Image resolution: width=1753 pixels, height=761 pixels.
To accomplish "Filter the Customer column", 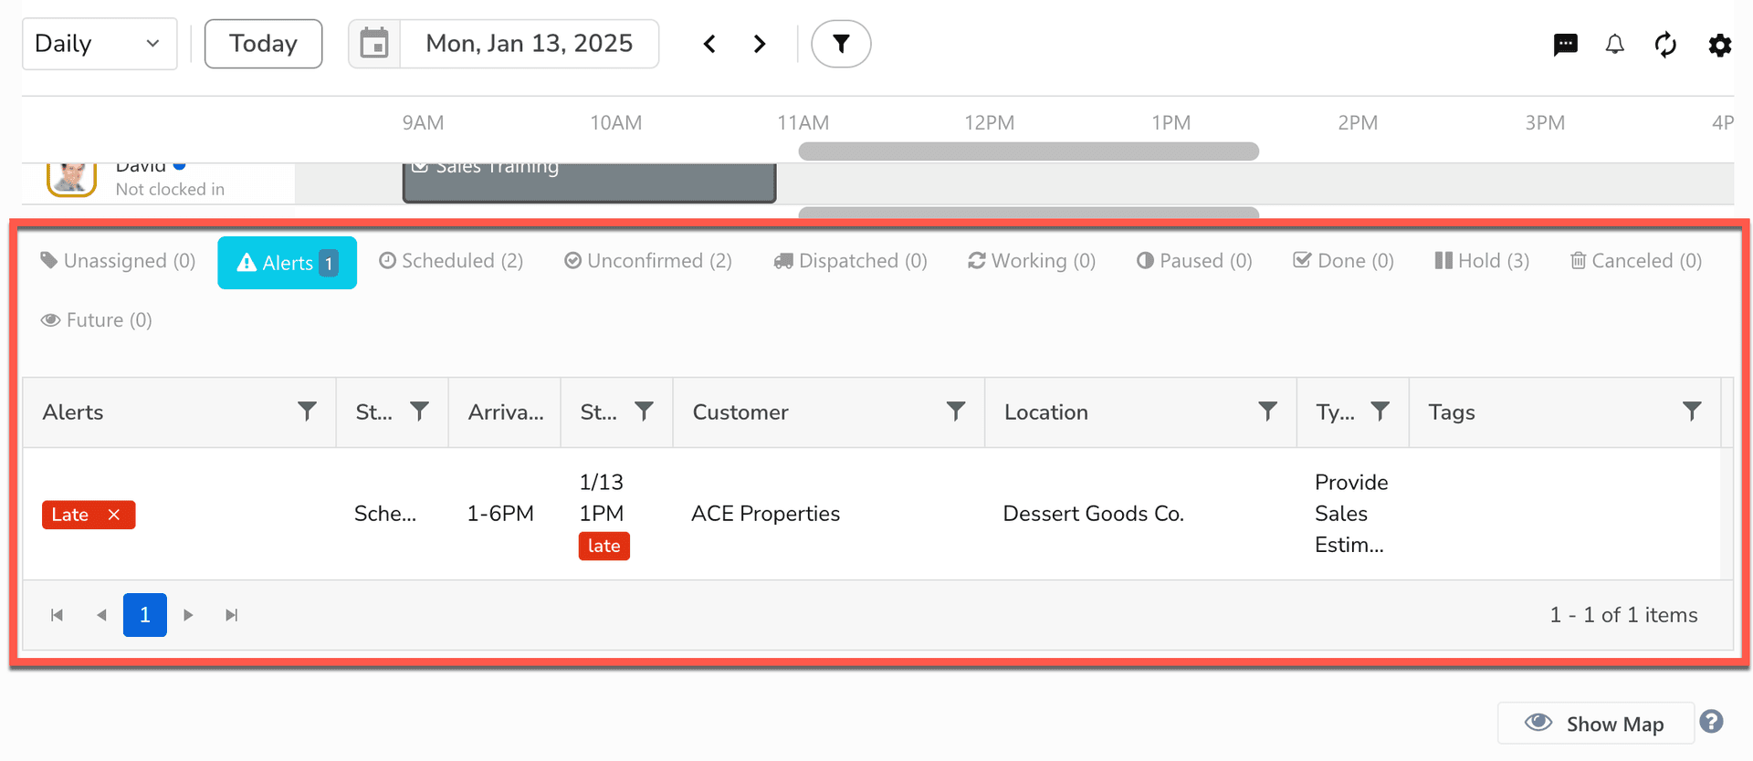I will (x=956, y=412).
